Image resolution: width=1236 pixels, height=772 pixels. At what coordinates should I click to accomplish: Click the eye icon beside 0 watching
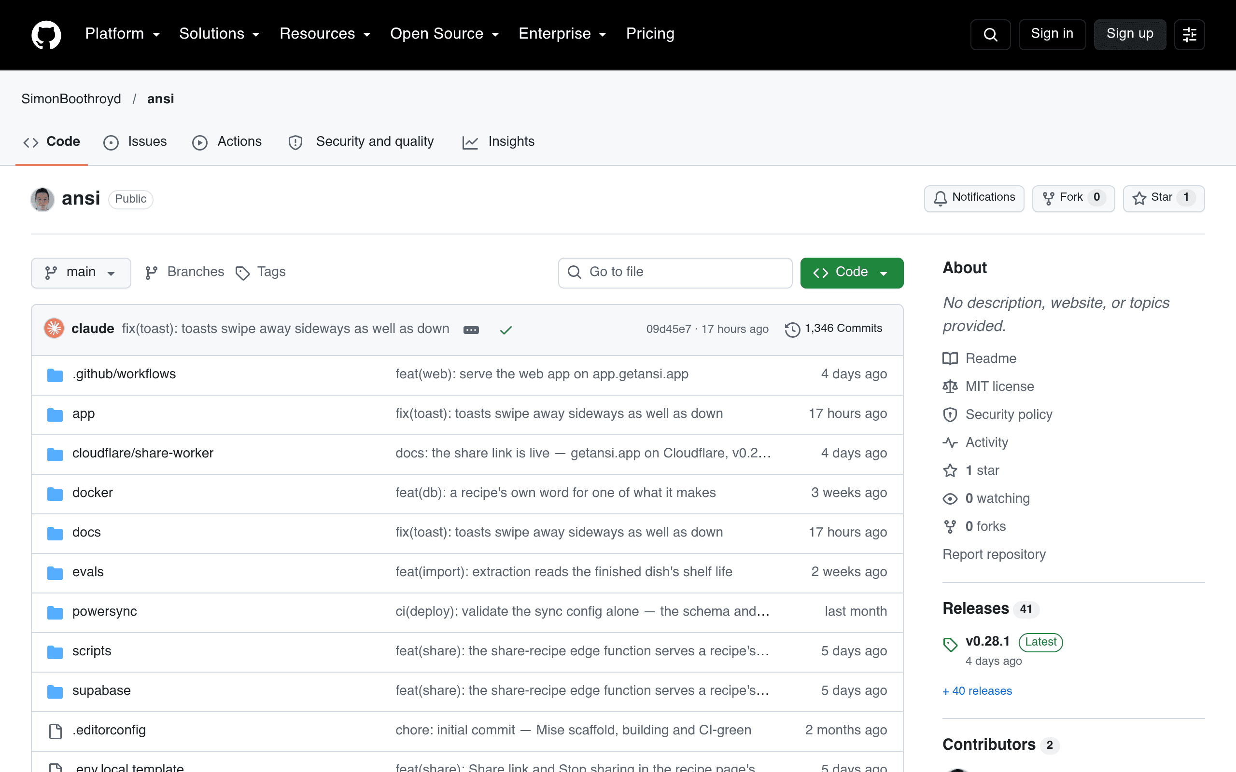pyautogui.click(x=950, y=498)
